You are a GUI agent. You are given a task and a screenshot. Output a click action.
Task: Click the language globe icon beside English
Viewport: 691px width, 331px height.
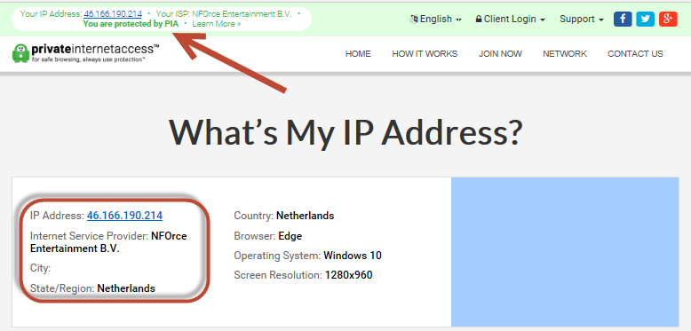(414, 19)
